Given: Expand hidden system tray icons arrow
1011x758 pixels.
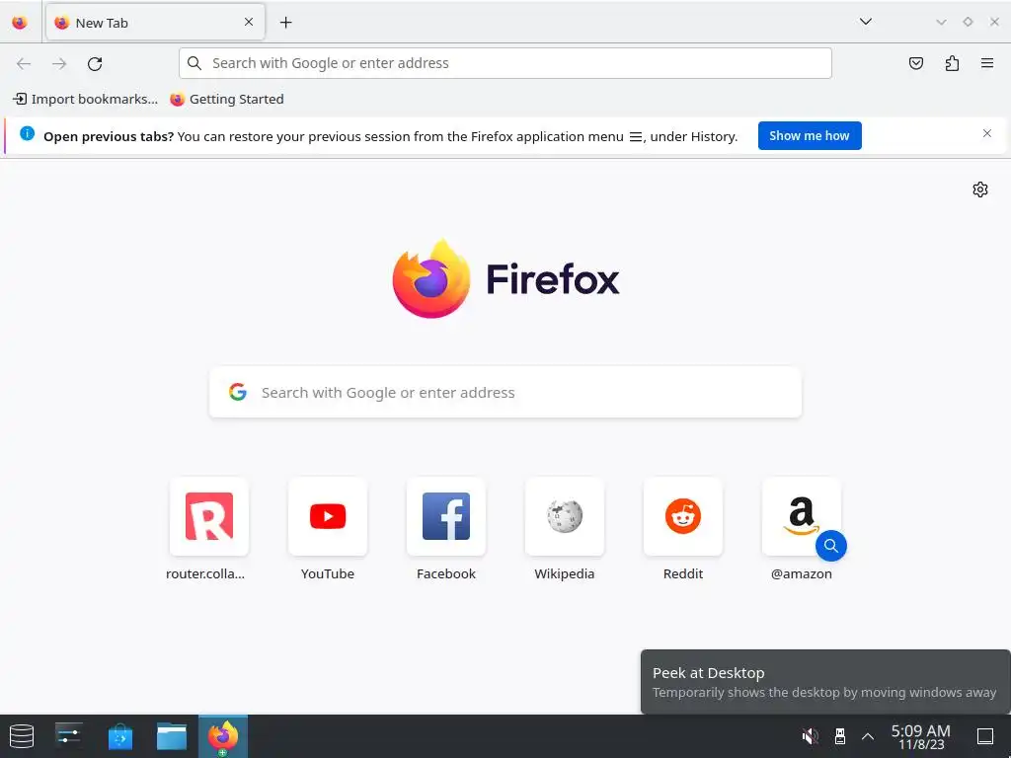Looking at the screenshot, I should tap(868, 736).
